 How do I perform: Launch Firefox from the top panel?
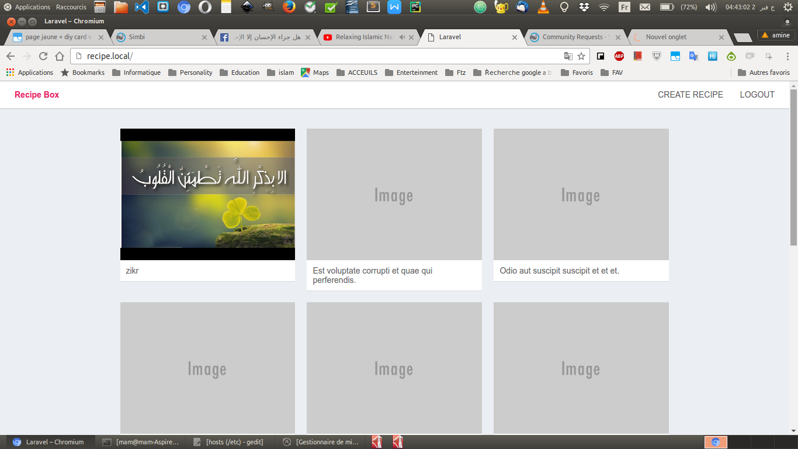tap(289, 7)
